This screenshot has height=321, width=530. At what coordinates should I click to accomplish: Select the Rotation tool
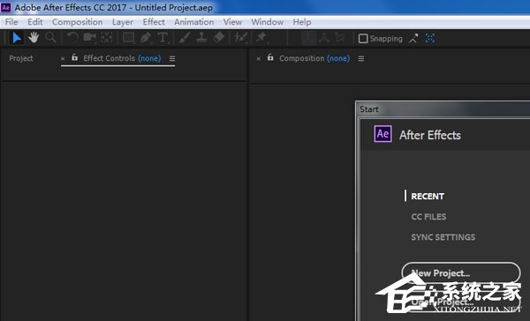point(72,37)
